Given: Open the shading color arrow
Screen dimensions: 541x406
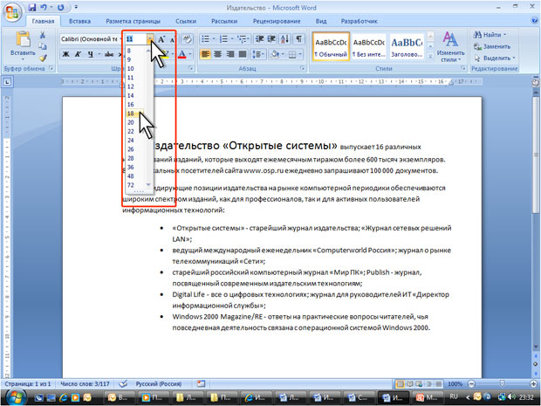Looking at the screenshot, I should (x=283, y=54).
